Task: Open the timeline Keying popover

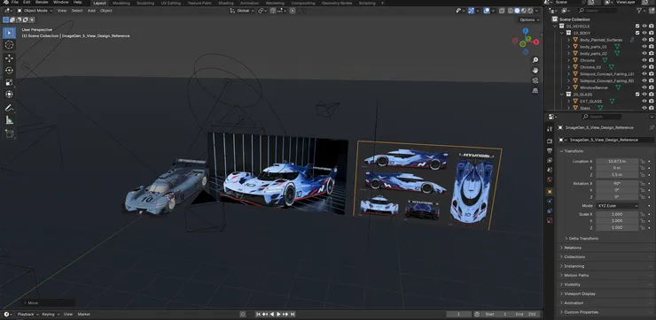Action: [x=51, y=314]
